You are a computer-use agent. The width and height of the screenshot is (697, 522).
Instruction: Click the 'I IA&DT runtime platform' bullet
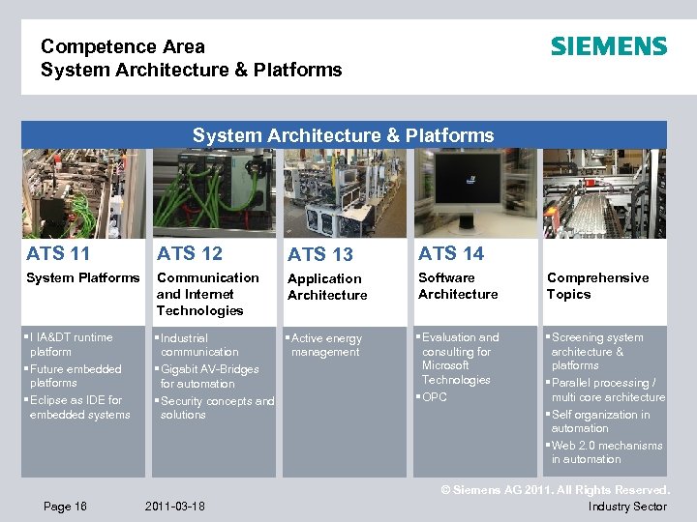(x=69, y=344)
